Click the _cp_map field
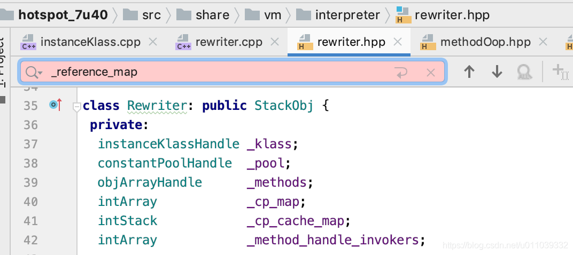 (273, 201)
